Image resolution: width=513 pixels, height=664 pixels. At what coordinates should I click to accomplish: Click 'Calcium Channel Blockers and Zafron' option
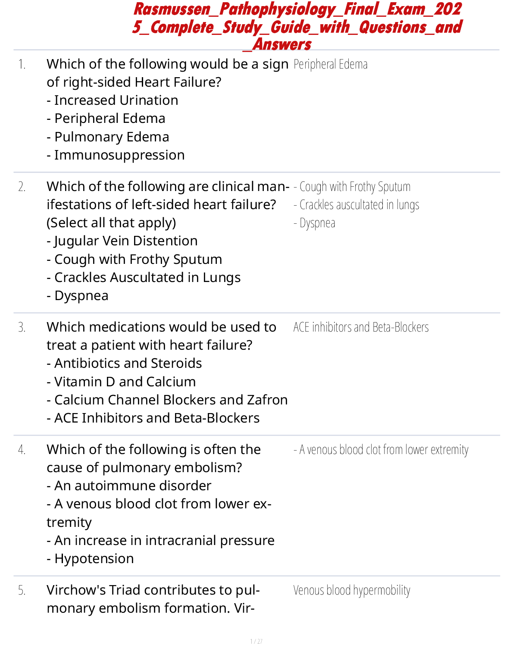[x=167, y=400]
